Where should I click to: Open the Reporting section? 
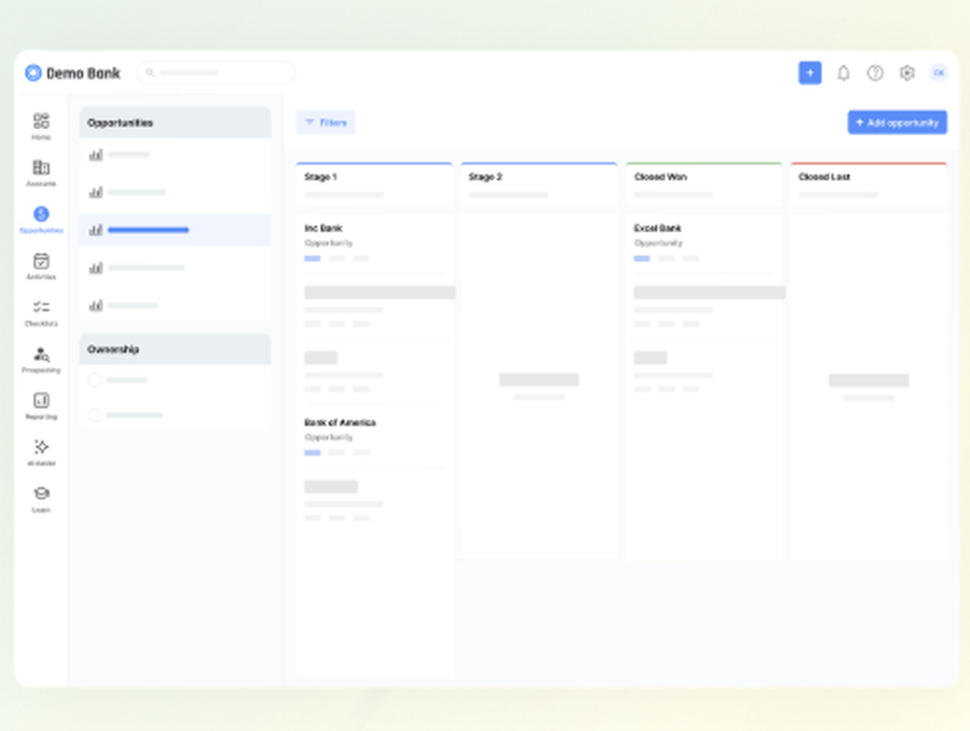pos(41,406)
